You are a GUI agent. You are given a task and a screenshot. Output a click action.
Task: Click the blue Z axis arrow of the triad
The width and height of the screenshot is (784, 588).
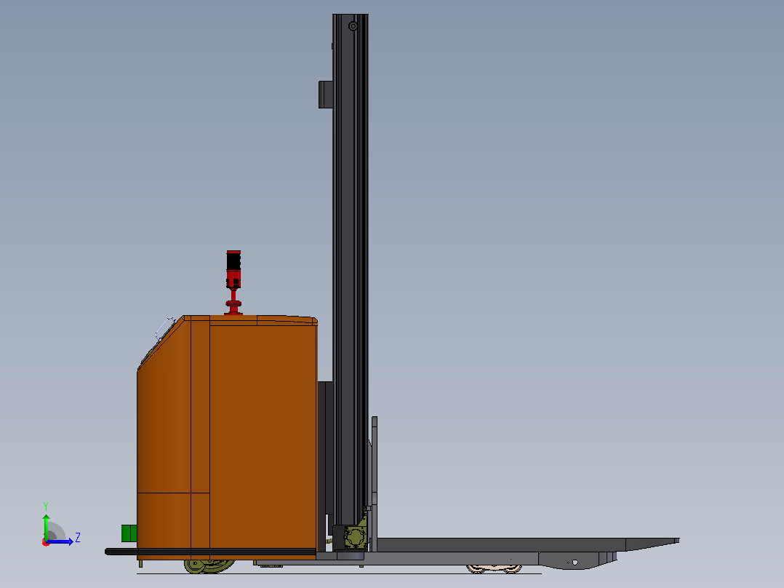(x=60, y=541)
